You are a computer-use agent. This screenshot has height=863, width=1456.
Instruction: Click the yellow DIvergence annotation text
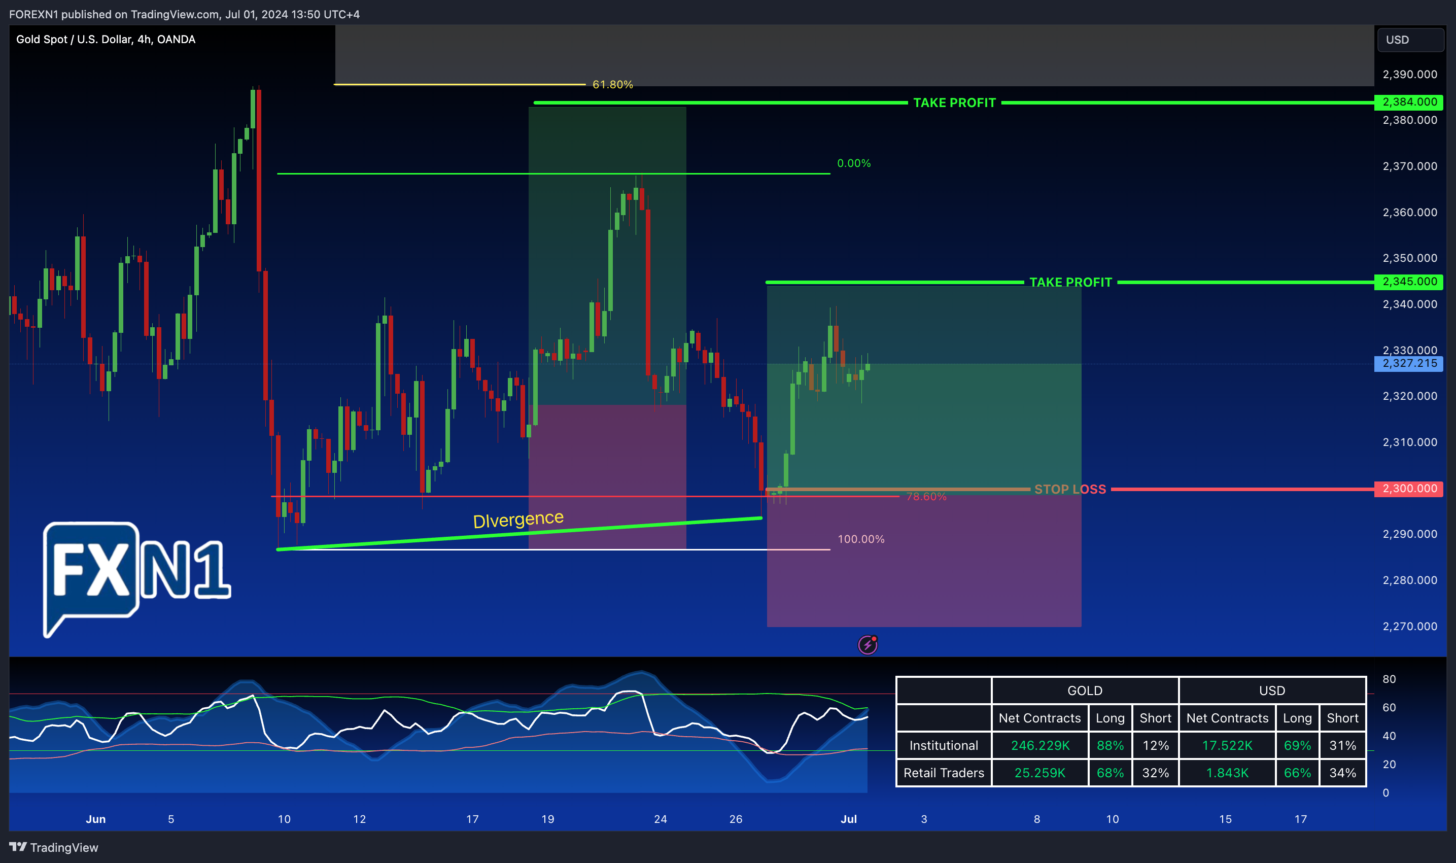(518, 520)
